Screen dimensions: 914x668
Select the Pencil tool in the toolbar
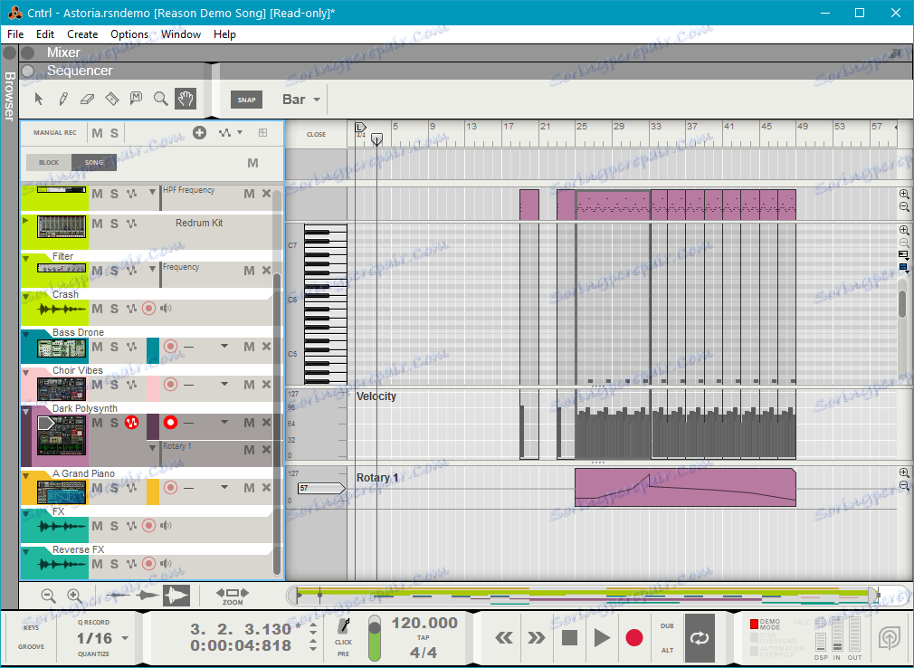pyautogui.click(x=63, y=99)
